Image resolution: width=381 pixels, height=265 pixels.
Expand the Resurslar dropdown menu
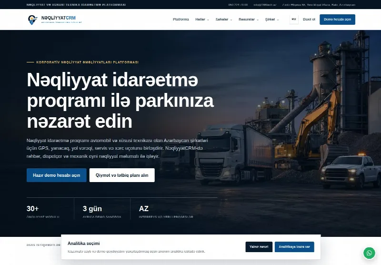coord(248,20)
